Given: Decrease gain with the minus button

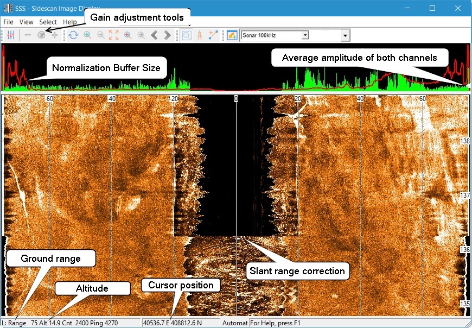Looking at the screenshot, I should (28, 35).
